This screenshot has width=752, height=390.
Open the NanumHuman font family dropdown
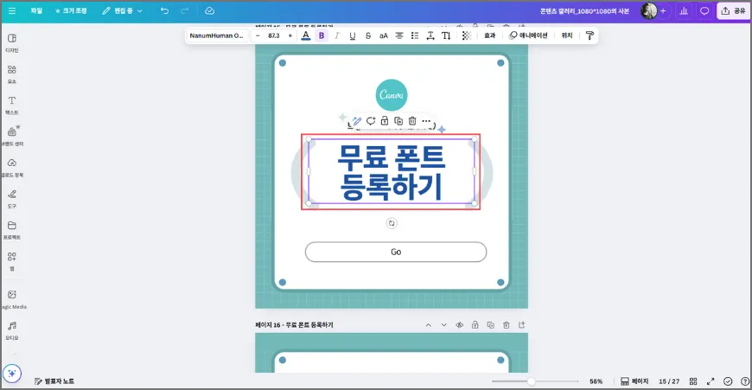pyautogui.click(x=217, y=35)
